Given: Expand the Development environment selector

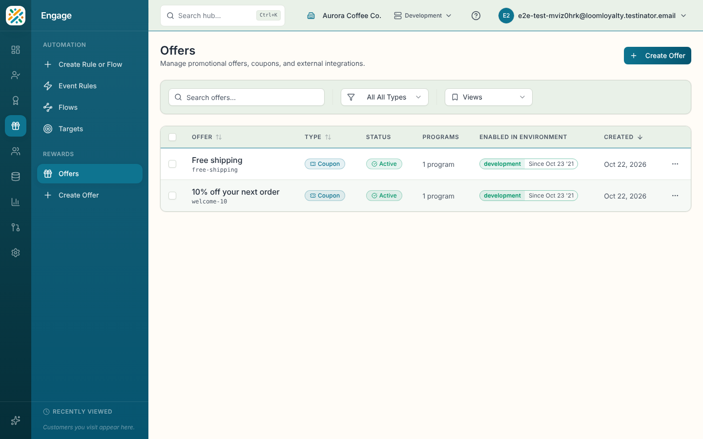Looking at the screenshot, I should pos(423,16).
